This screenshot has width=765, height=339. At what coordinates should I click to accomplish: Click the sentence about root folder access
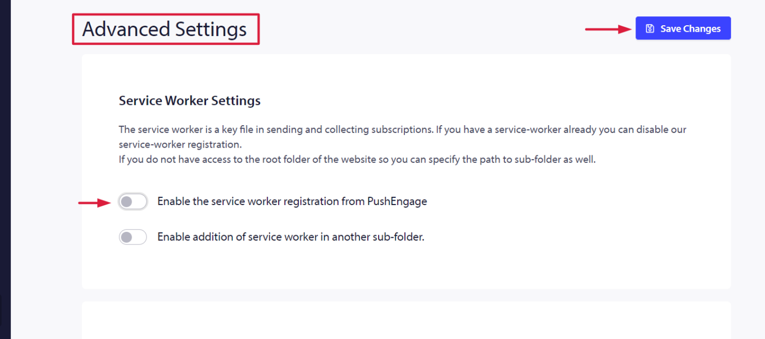click(x=357, y=160)
